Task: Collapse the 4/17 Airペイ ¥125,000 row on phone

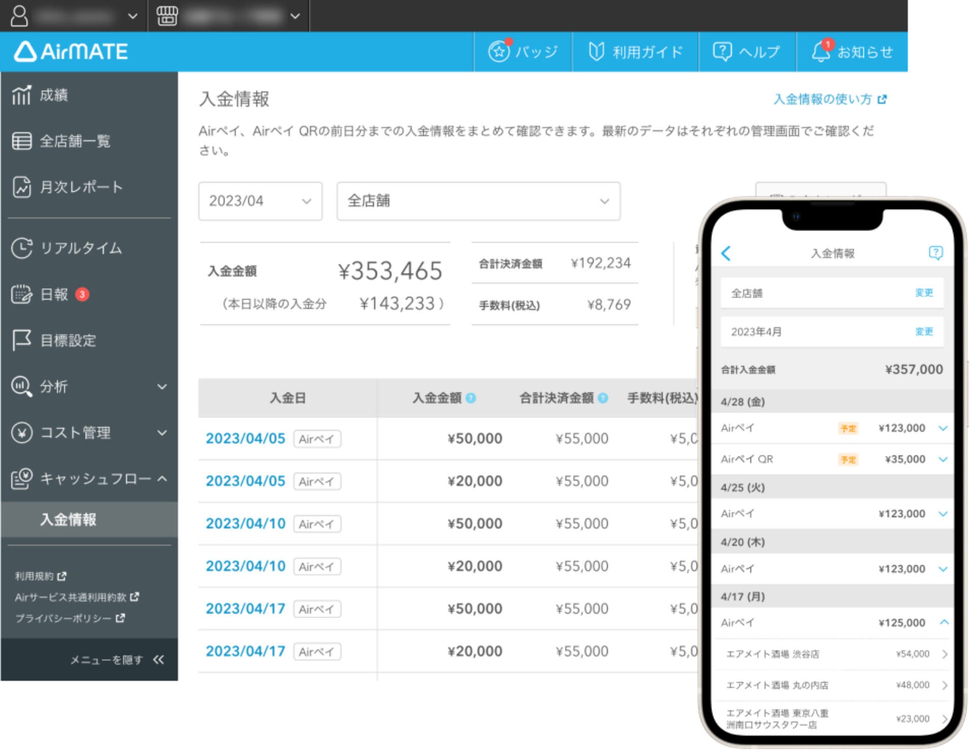Action: 944,622
